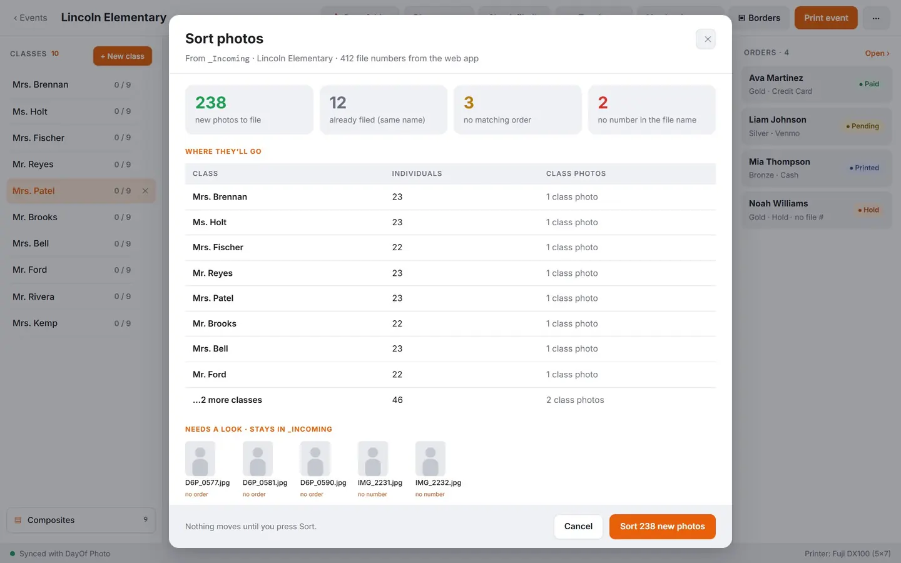Open Composites in the sidebar

pyautogui.click(x=81, y=520)
